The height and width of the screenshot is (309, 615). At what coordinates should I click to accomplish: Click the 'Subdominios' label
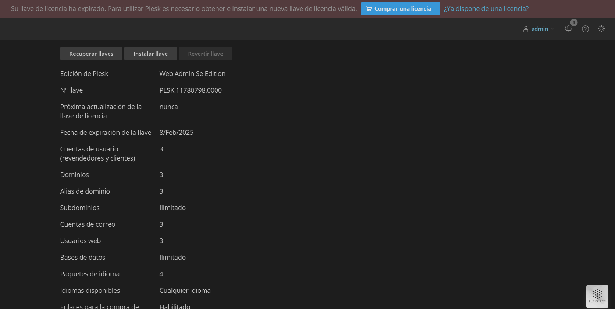point(80,208)
